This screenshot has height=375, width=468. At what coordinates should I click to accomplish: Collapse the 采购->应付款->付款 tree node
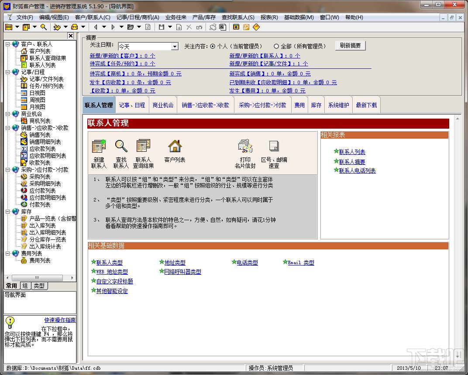coord(8,170)
